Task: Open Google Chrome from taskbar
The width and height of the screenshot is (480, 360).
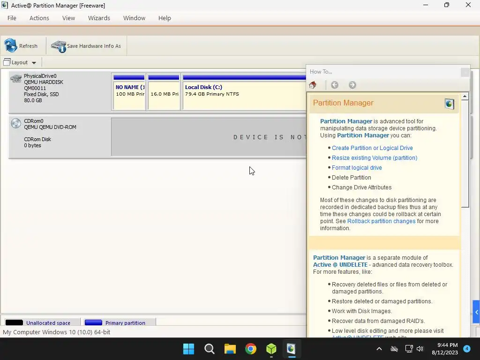Action: pos(250,349)
